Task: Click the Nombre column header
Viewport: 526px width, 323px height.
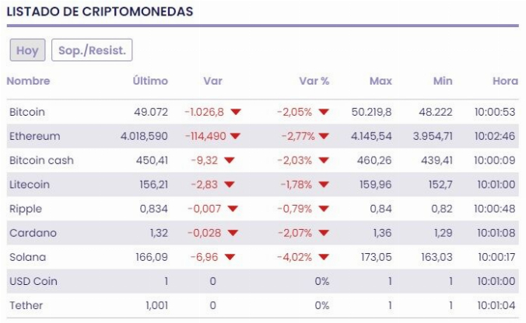Action: click(x=28, y=81)
